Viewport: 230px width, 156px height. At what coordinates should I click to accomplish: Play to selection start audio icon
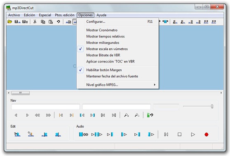coord(110,134)
